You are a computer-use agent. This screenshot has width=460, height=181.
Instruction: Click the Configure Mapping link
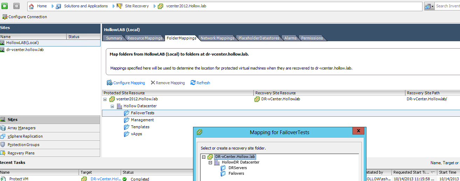pos(126,83)
